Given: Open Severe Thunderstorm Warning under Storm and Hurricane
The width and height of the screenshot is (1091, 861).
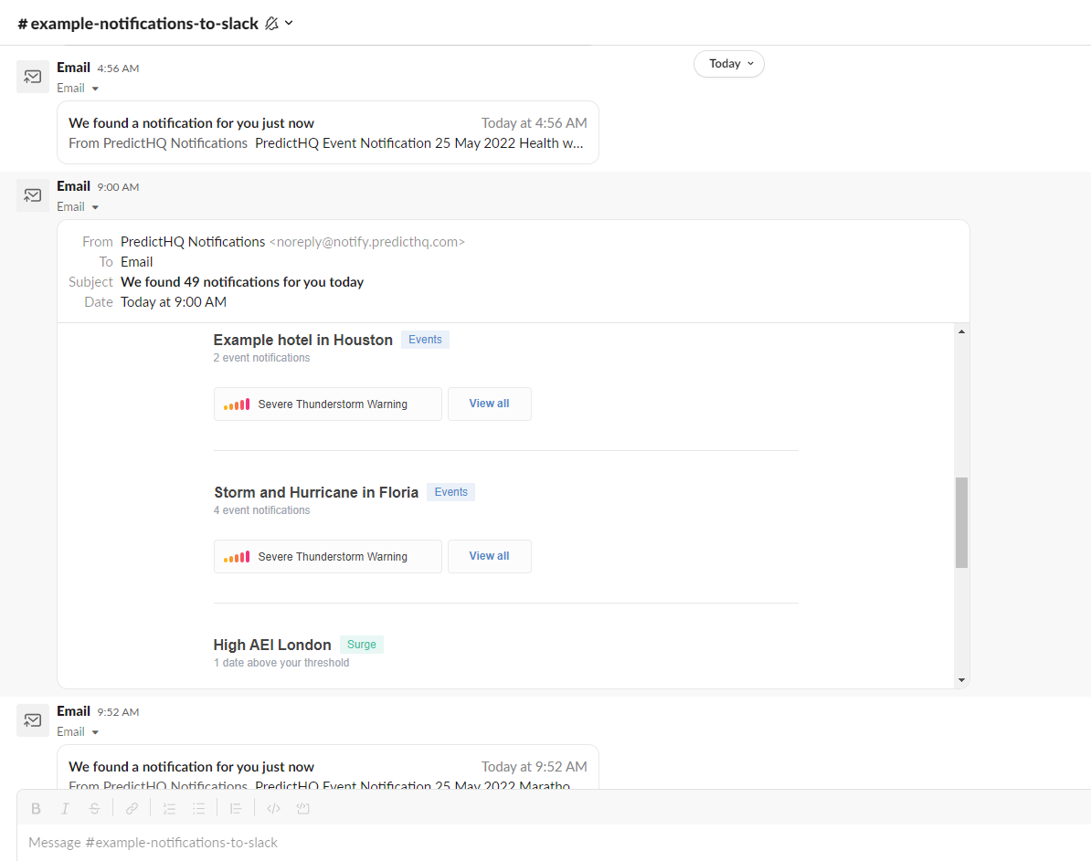Looking at the screenshot, I should (328, 556).
